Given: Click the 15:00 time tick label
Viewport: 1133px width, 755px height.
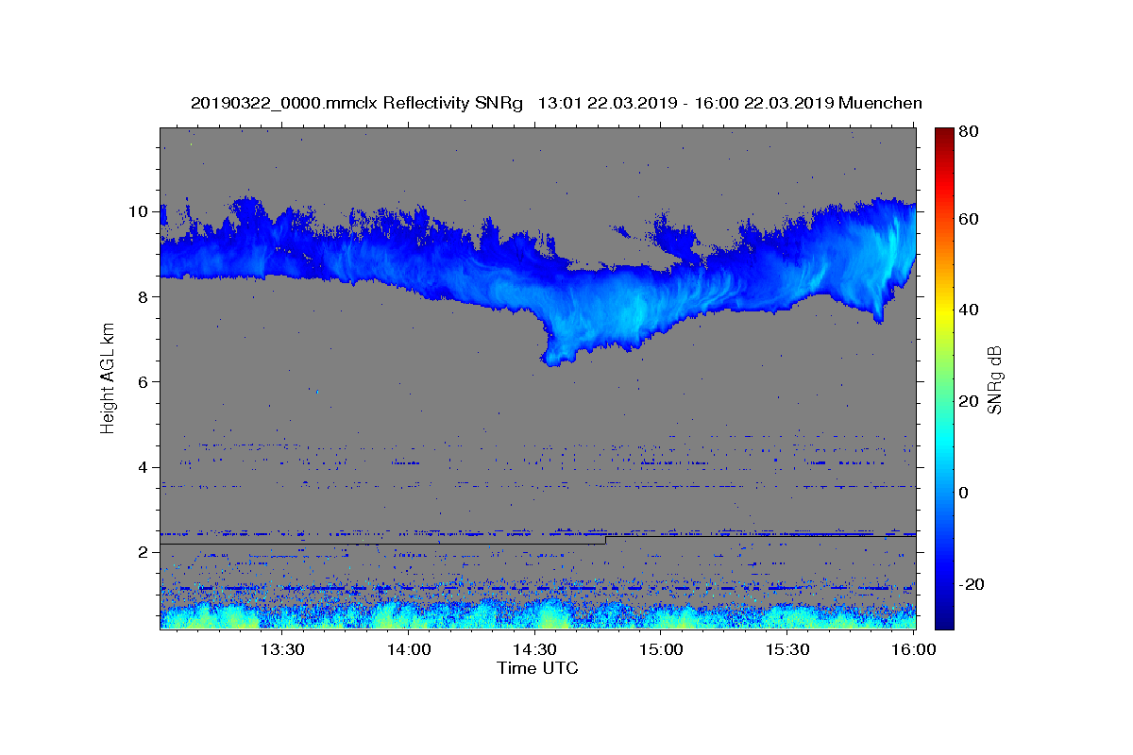Looking at the screenshot, I should (x=661, y=649).
